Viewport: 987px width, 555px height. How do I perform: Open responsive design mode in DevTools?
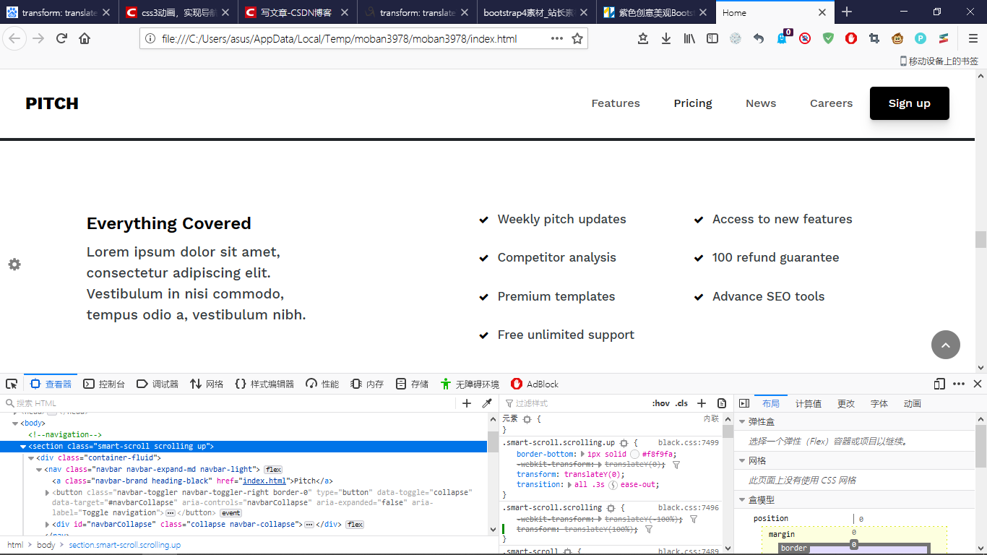click(x=939, y=384)
